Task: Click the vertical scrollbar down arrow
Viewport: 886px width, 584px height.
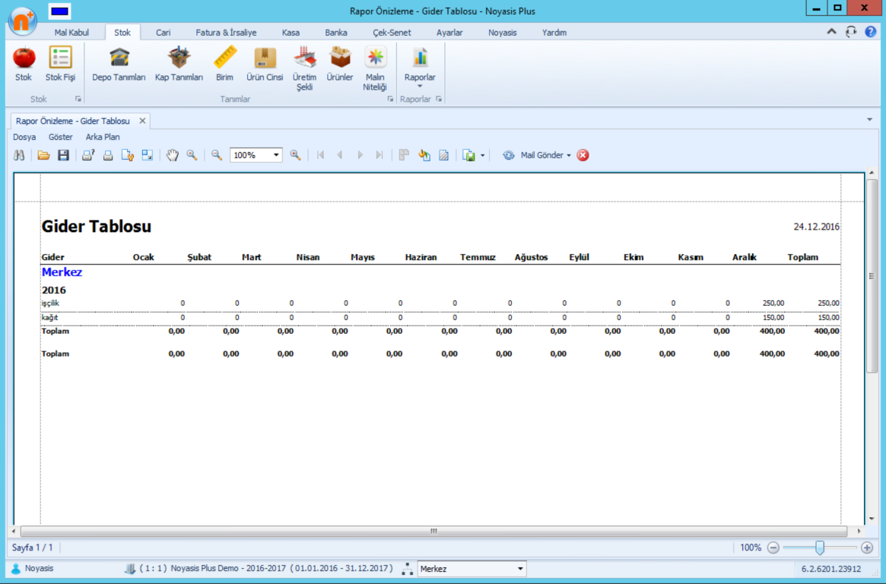Action: (872, 519)
